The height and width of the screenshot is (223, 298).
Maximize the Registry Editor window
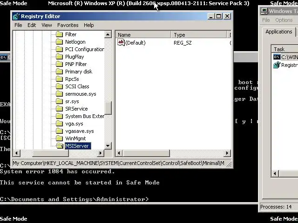pyautogui.click(x=218, y=16)
